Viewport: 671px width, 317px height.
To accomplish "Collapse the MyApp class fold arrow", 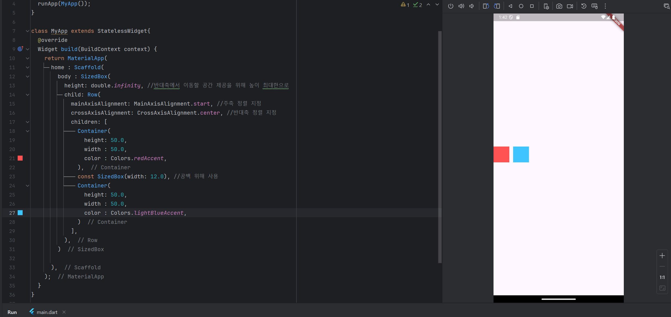I will [27, 31].
